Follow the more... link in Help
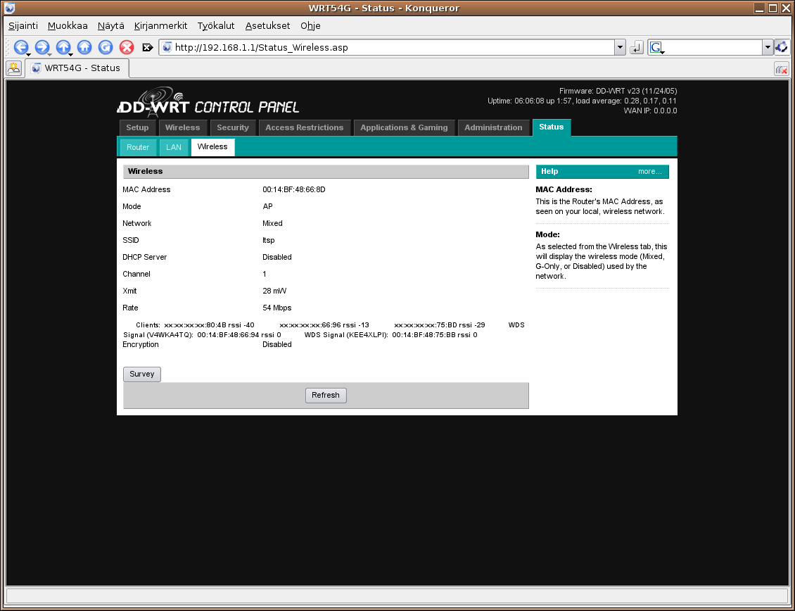The image size is (795, 611). 649,172
